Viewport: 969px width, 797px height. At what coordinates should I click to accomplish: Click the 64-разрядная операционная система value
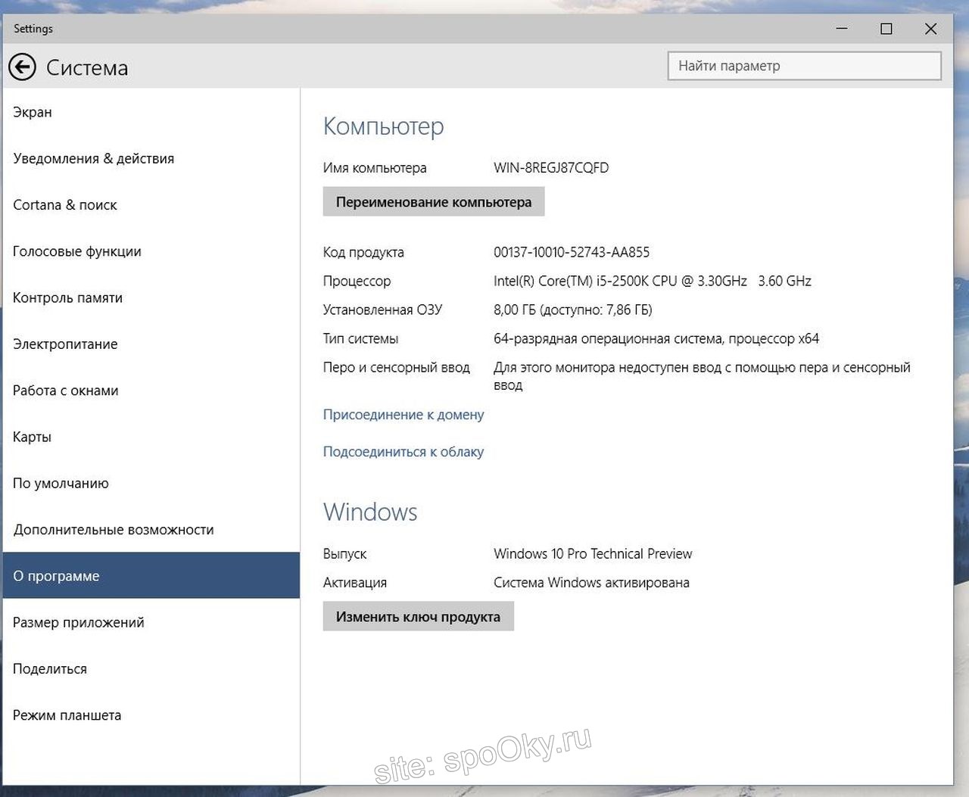(x=656, y=338)
